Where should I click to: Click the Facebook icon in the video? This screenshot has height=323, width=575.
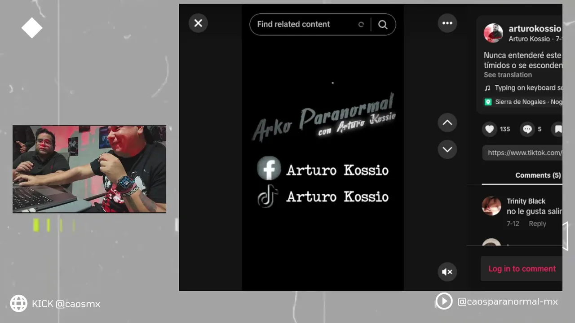coord(269,168)
